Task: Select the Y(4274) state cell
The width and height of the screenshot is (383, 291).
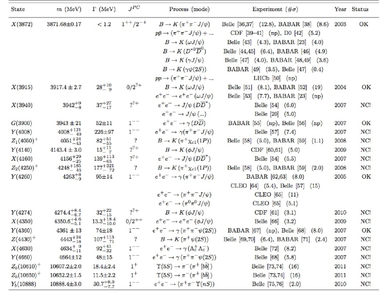Action: point(21,212)
